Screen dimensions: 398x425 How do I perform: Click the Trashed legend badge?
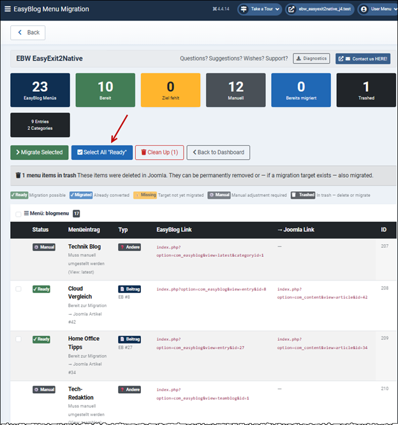tap(303, 195)
